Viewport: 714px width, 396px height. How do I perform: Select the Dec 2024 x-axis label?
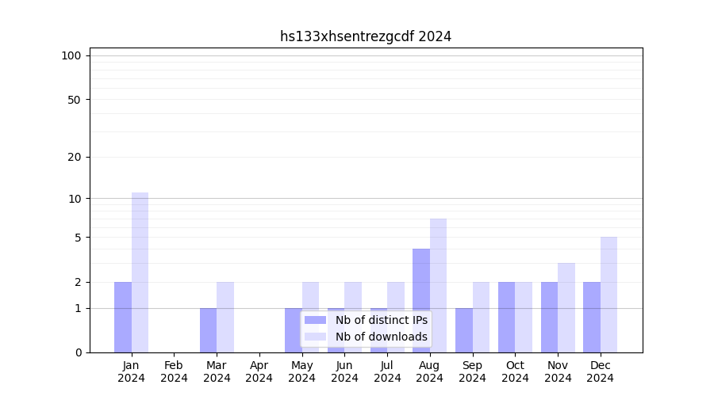pos(600,371)
